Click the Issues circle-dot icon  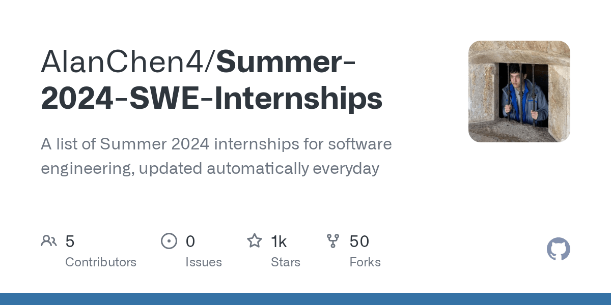tap(169, 241)
